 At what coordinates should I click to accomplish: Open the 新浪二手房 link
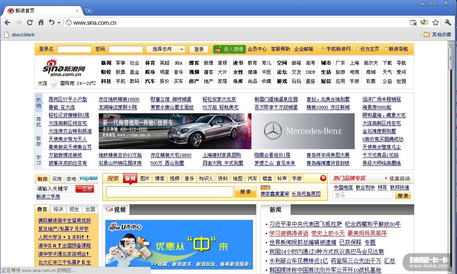point(48,197)
